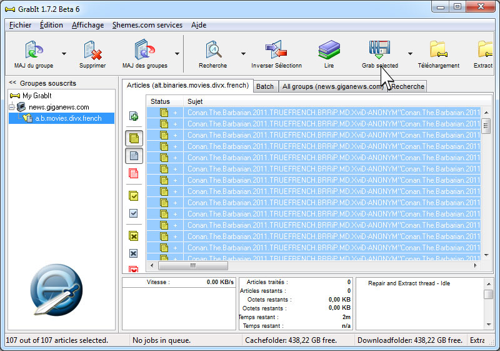Open the Édition menu
500x351 pixels.
pos(51,25)
